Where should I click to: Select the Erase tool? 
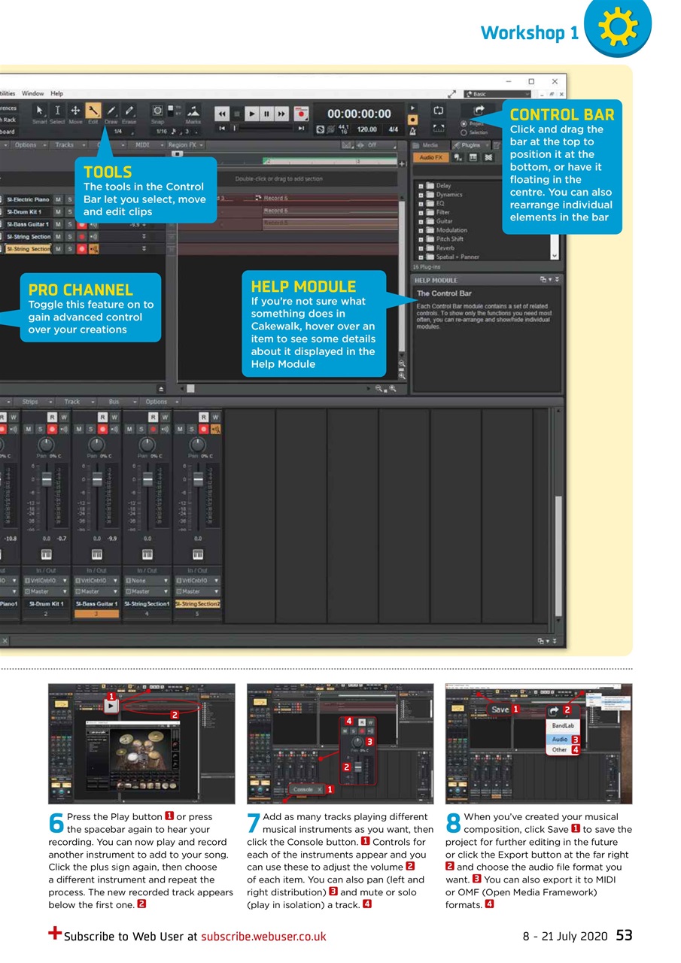click(x=129, y=111)
